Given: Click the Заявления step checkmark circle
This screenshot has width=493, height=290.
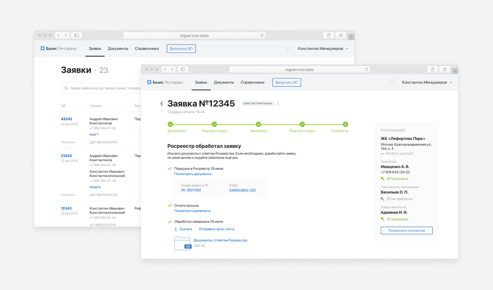Looking at the screenshot, I should (x=258, y=124).
